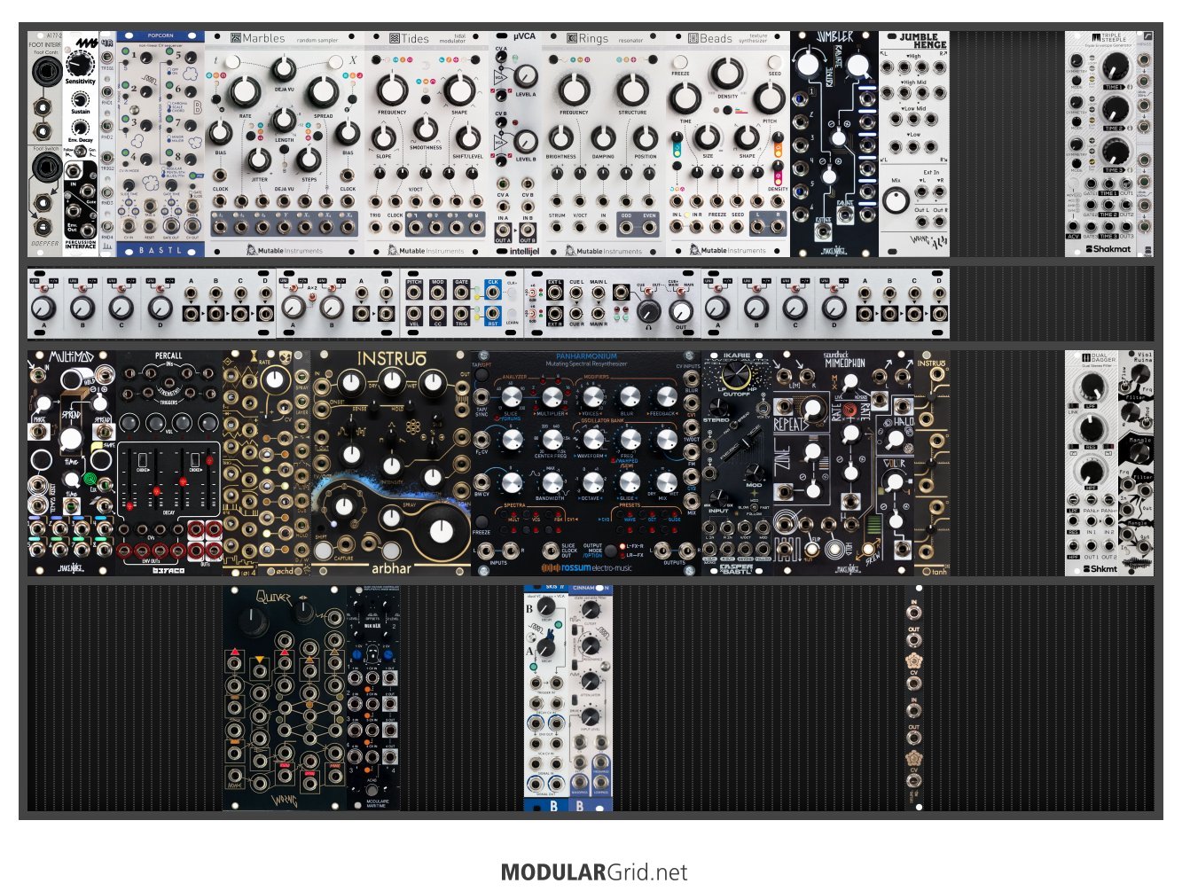The width and height of the screenshot is (1190, 891).
Task: Click the Mutable Instruments logo on Beads
Action: (x=727, y=251)
